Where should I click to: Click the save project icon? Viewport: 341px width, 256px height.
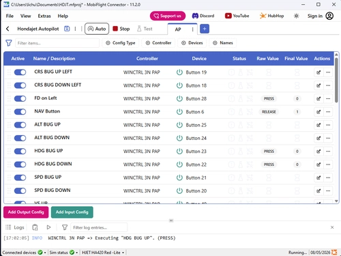pyautogui.click(x=67, y=29)
